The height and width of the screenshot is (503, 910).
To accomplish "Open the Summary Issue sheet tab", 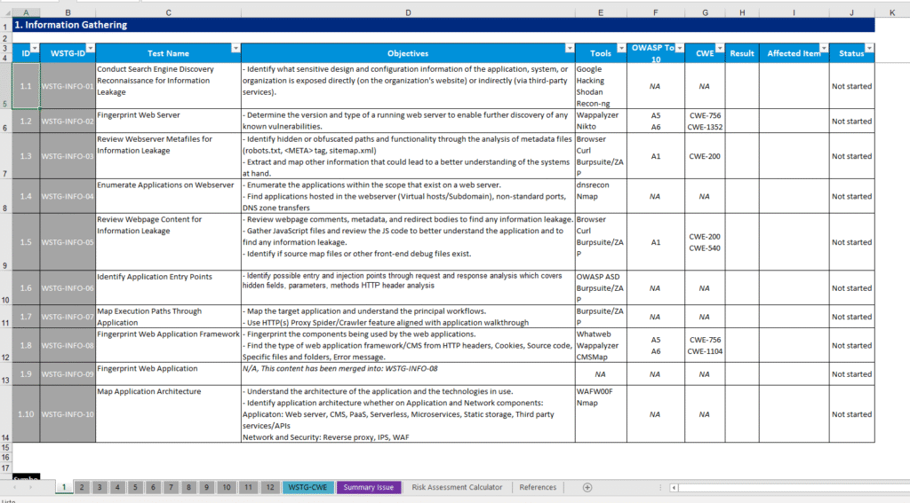I will 368,487.
